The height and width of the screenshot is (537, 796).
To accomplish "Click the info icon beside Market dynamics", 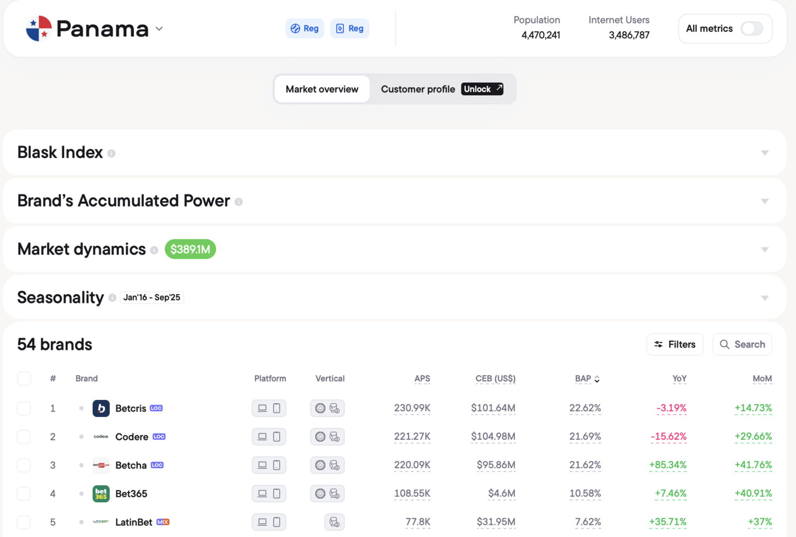I will [x=154, y=250].
